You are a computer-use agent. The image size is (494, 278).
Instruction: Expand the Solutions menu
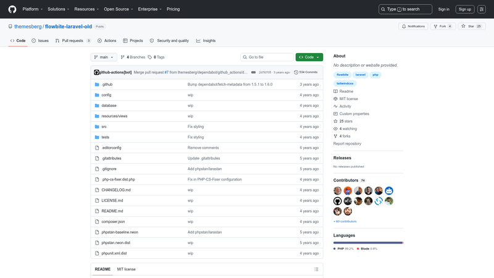coord(58,9)
